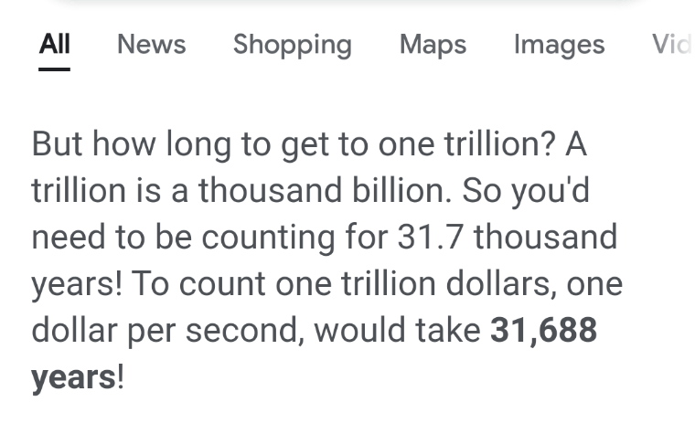Image resolution: width=695 pixels, height=434 pixels.
Task: Click the underline indicator beneath All
Action: click(55, 69)
